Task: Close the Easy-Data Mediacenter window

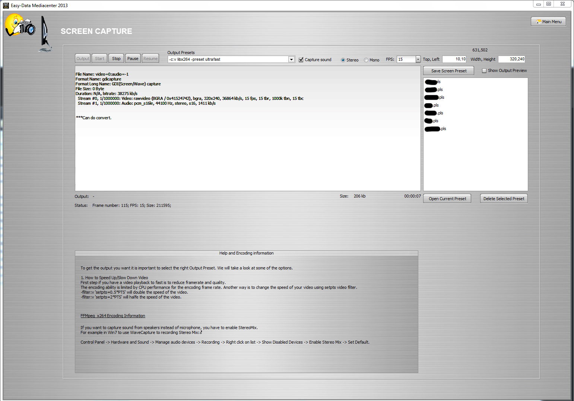Action: 562,4
